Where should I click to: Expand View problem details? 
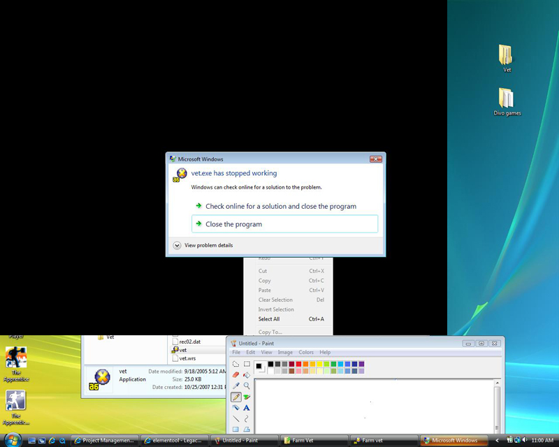(x=203, y=245)
